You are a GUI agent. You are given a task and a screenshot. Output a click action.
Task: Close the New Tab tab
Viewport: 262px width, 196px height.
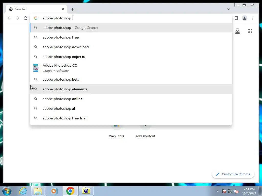[63, 9]
